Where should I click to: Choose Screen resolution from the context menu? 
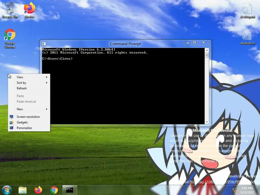click(29, 117)
